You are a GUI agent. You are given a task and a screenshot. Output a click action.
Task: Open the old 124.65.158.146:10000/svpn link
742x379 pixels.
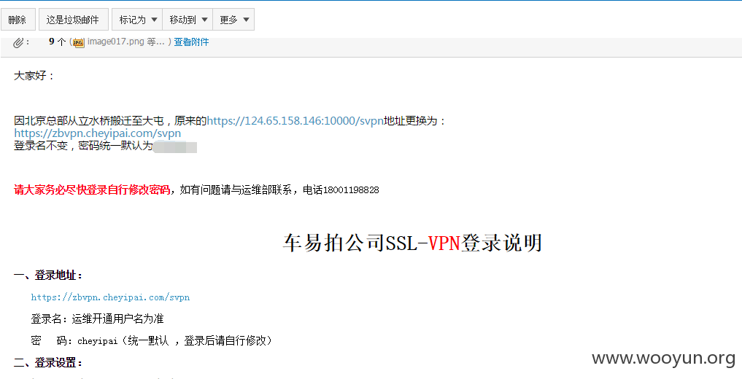click(295, 121)
